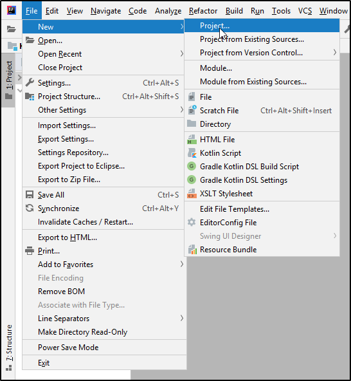Choose the Resource Bundle chart icon
Screen dimensions: 351x381
(192, 250)
